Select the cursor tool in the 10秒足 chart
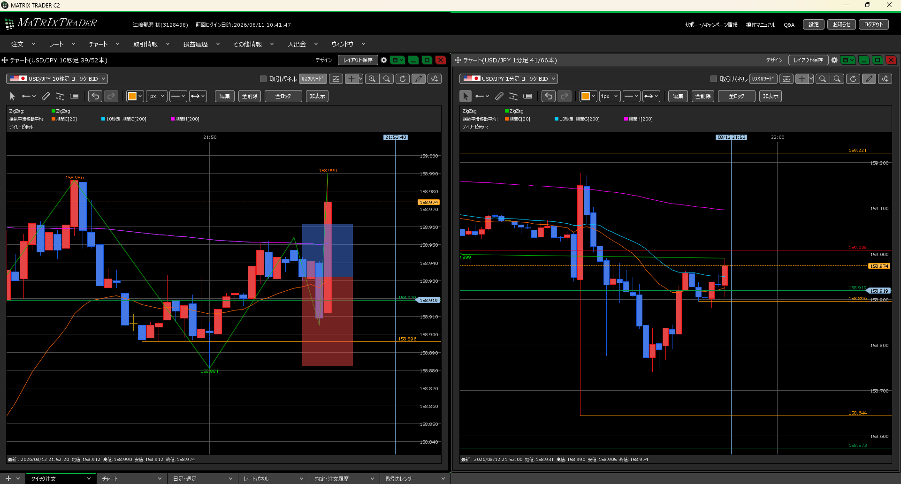Viewport: 901px width, 484px height. tap(13, 96)
